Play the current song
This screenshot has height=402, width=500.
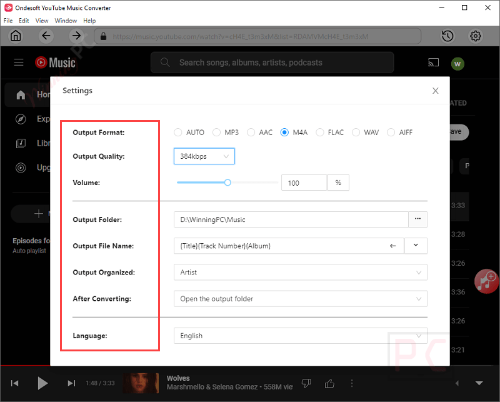[x=42, y=383]
